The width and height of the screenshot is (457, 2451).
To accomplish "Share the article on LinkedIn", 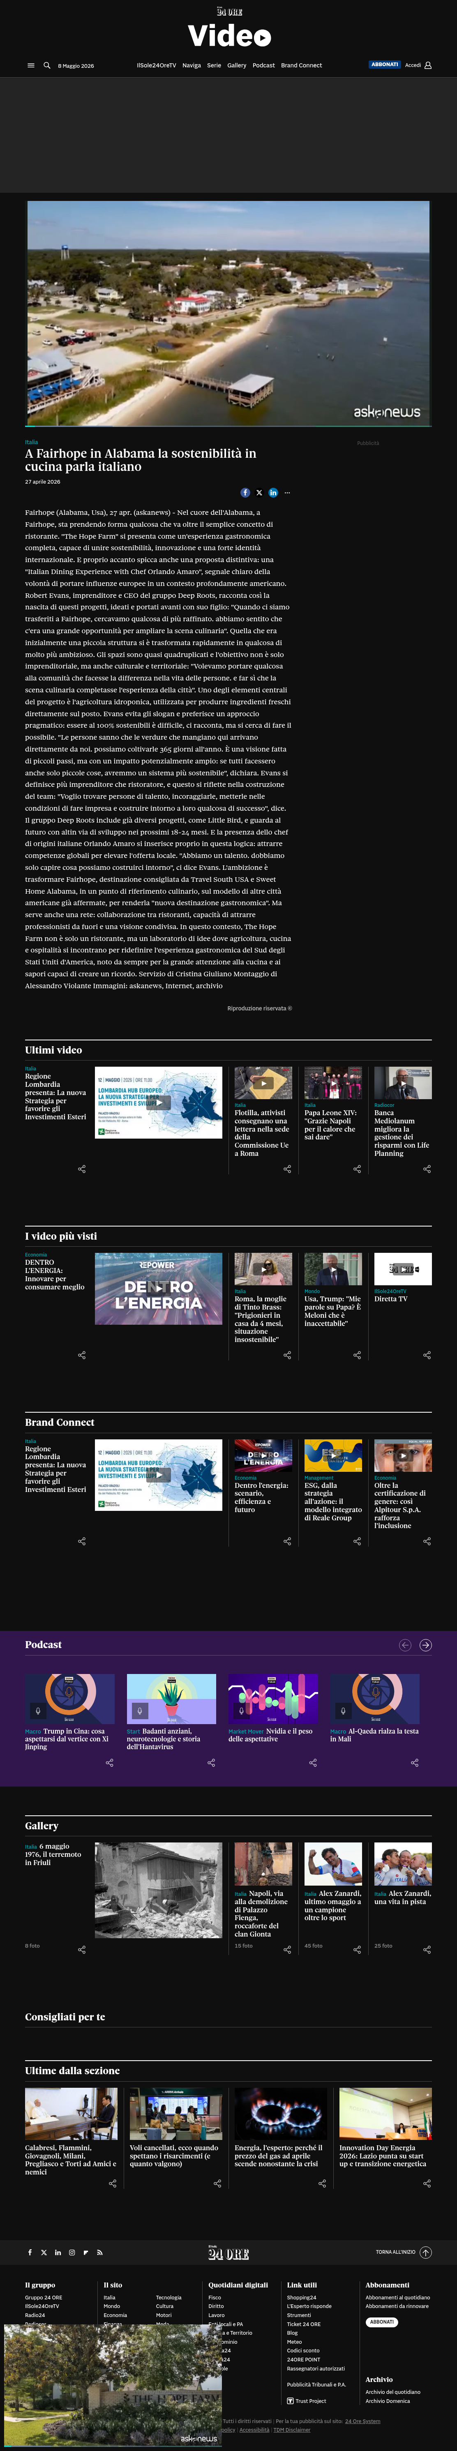I will pyautogui.click(x=273, y=493).
